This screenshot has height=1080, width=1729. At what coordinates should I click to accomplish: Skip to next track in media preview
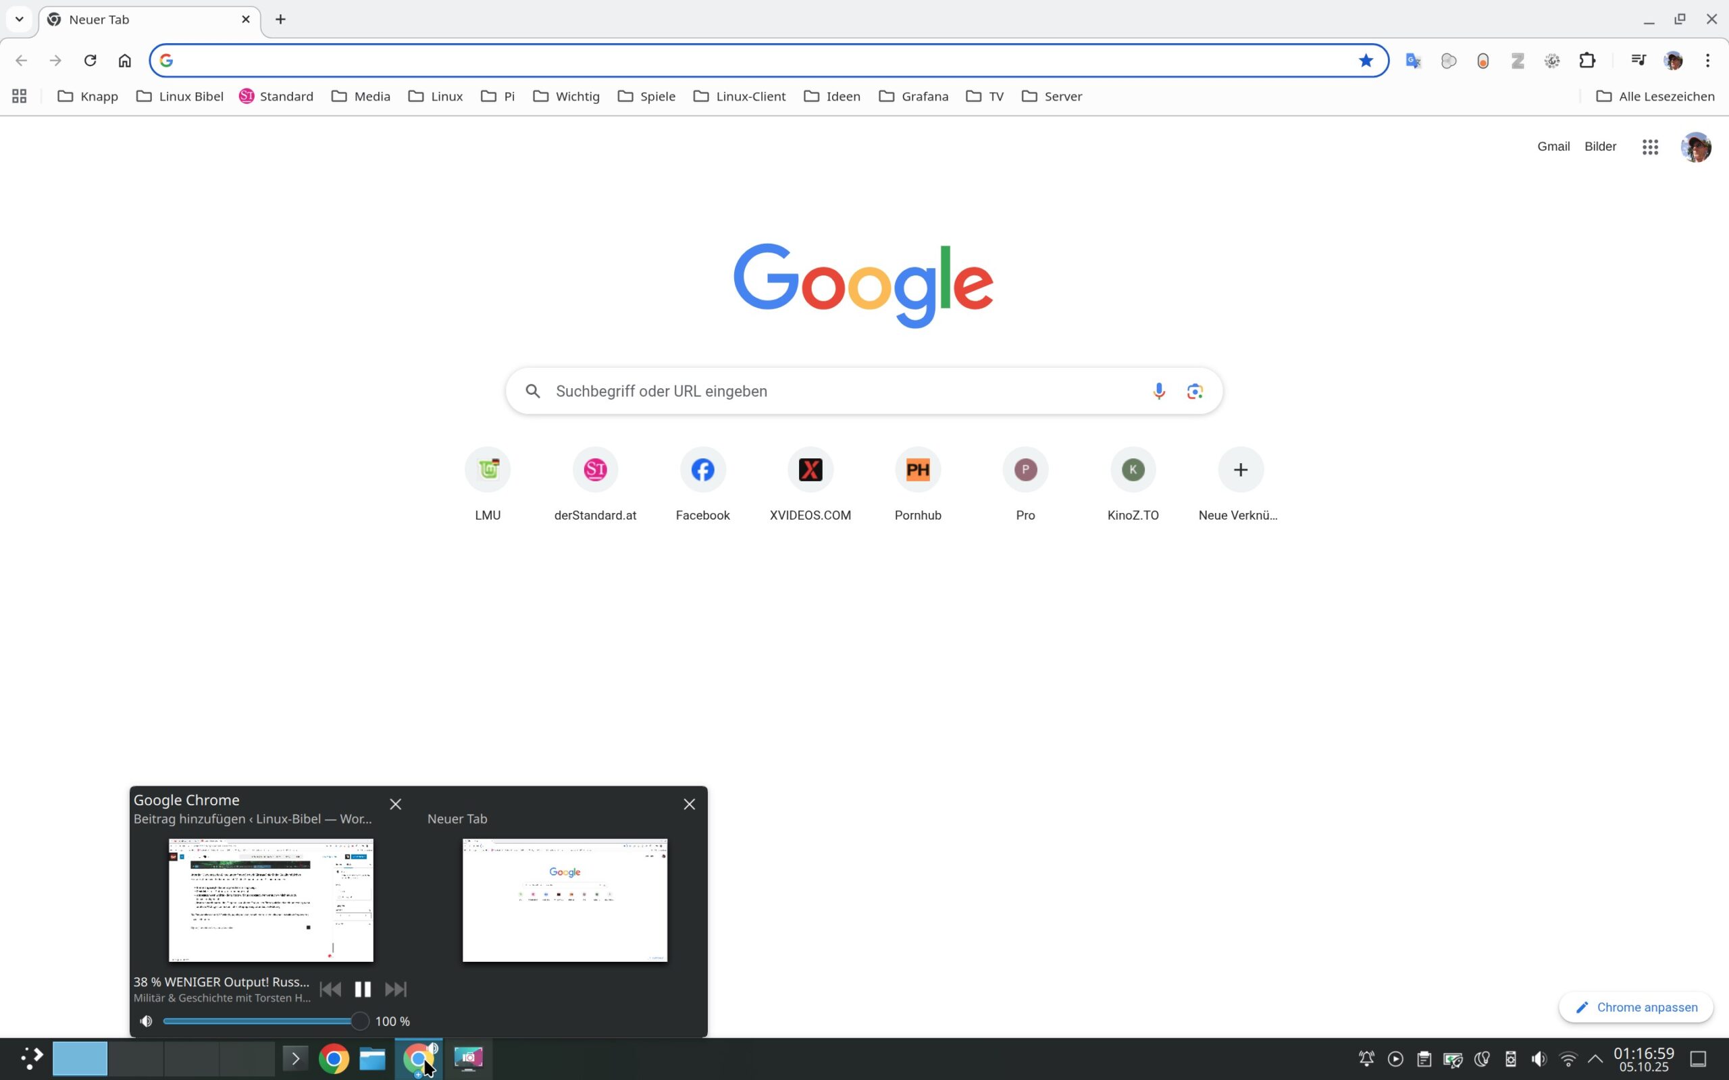tap(395, 990)
